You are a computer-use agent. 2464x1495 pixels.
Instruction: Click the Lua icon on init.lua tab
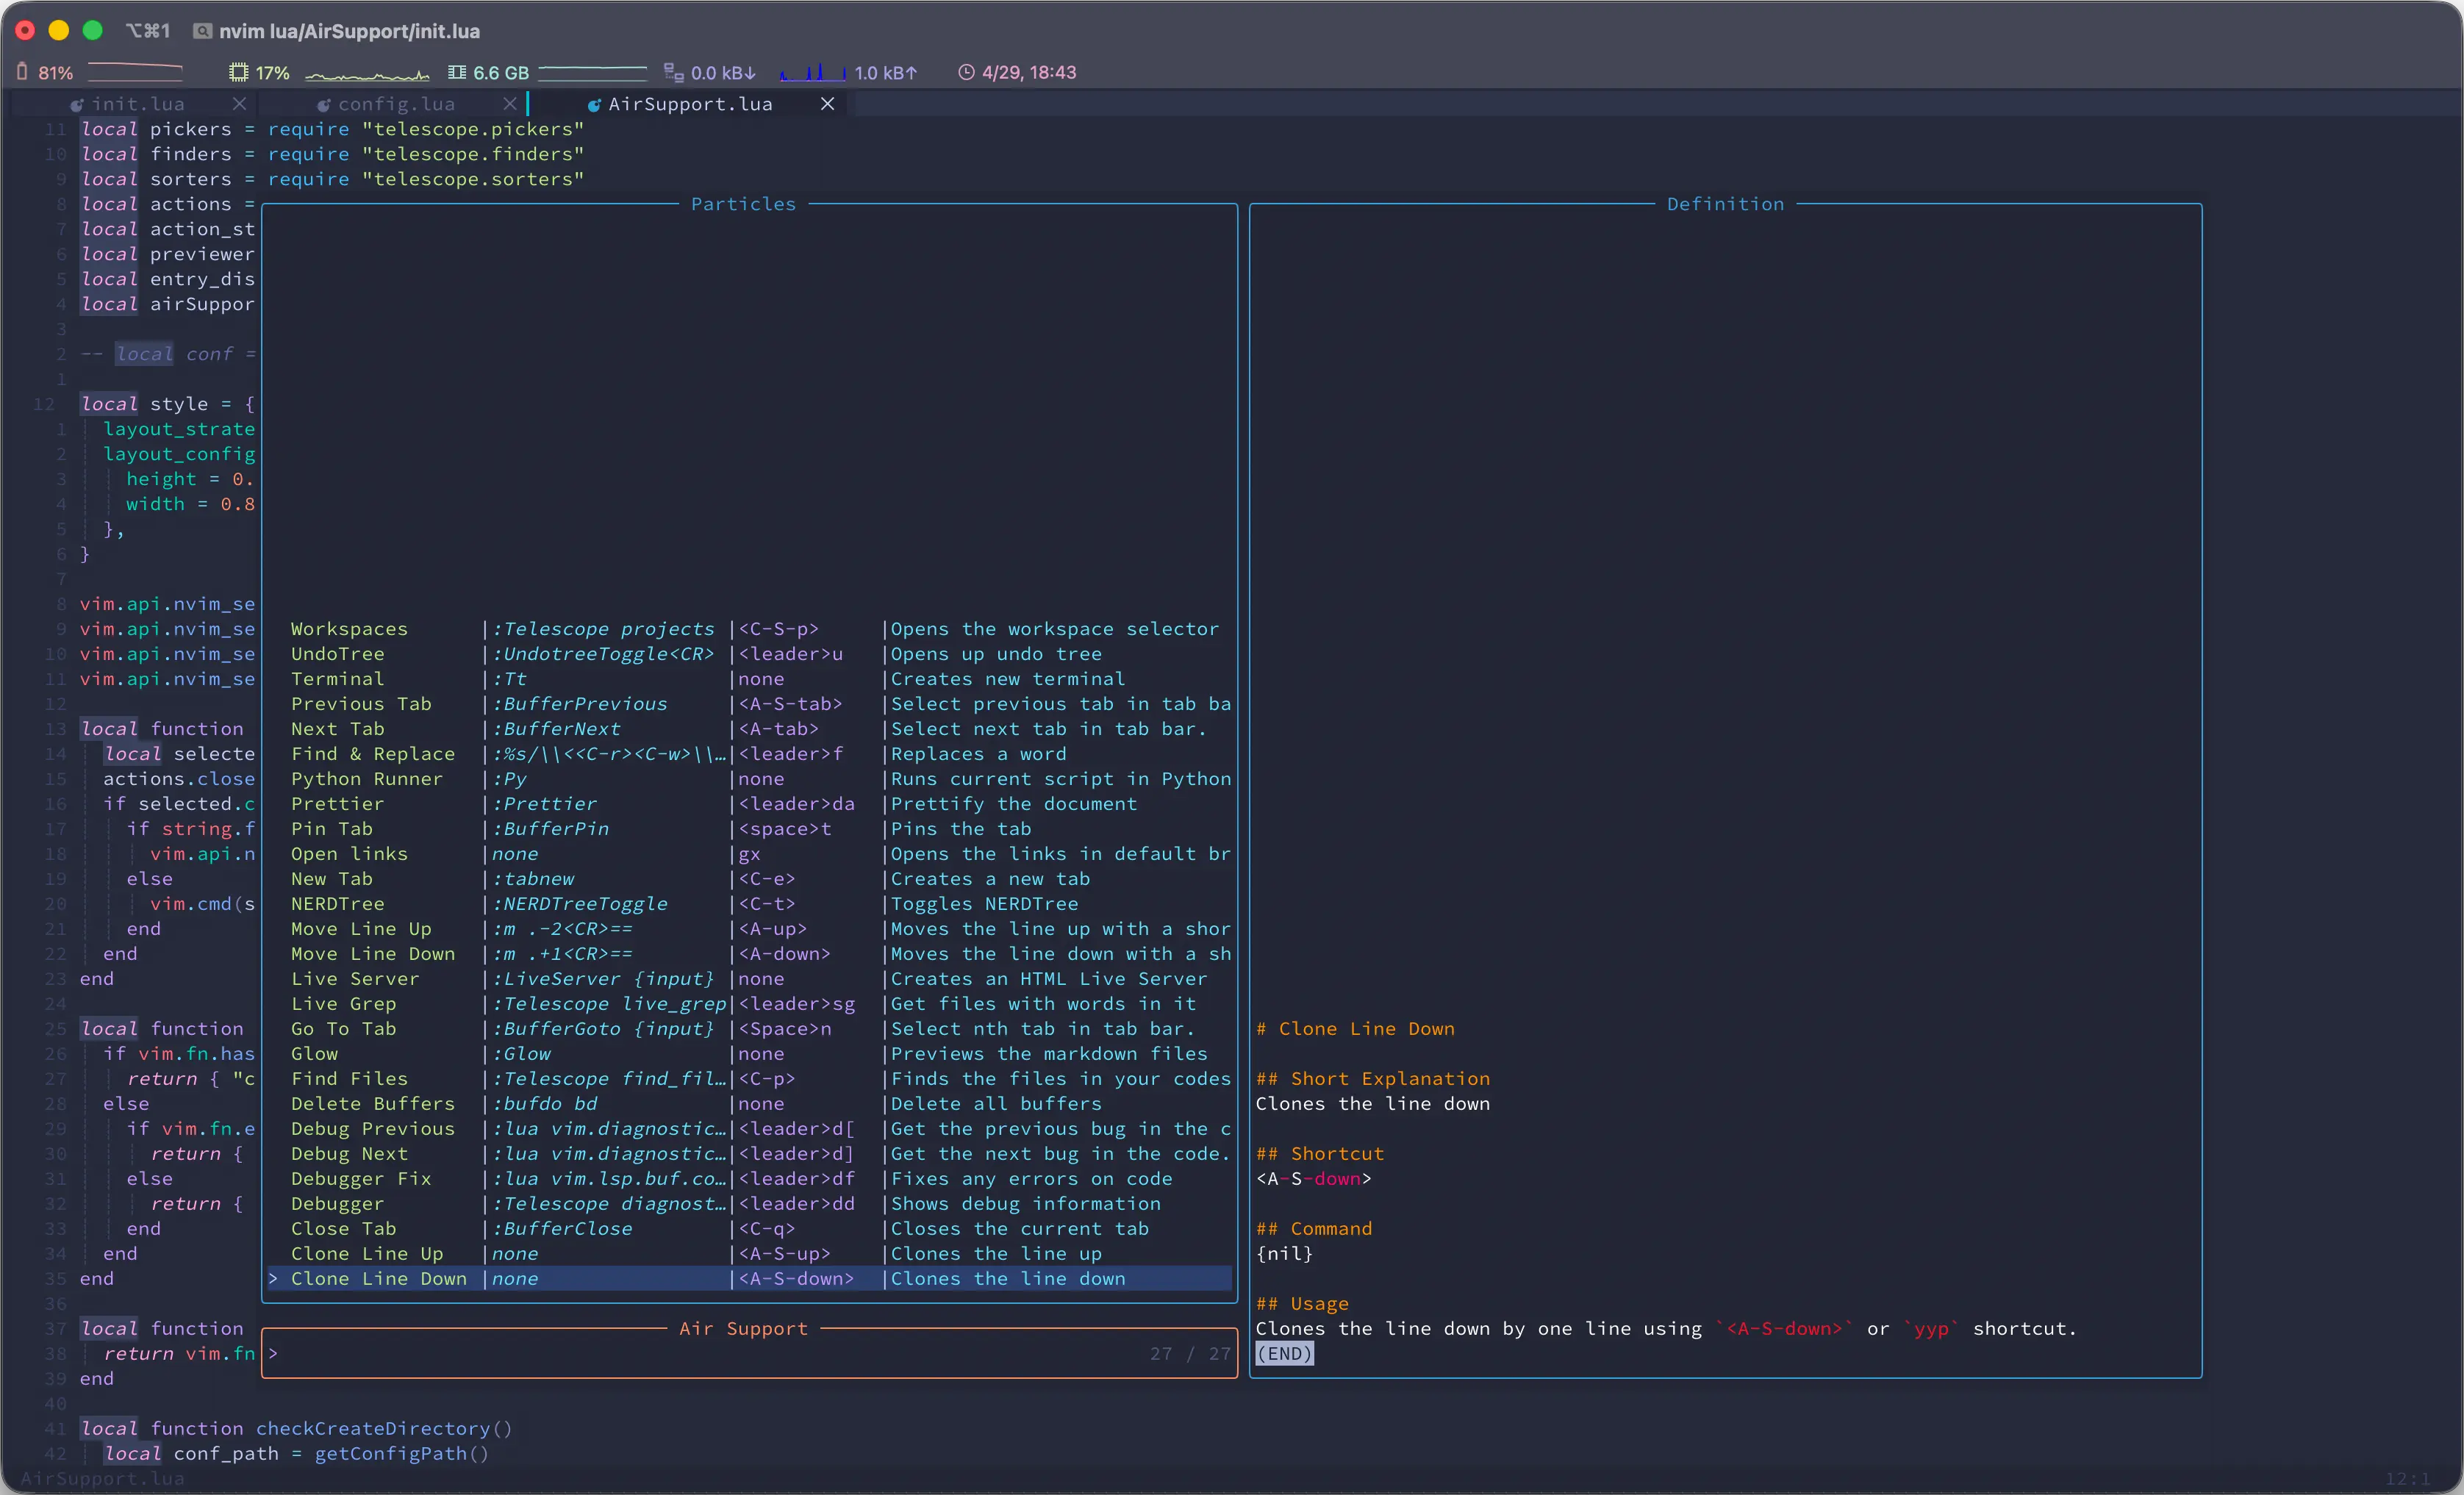click(x=77, y=105)
